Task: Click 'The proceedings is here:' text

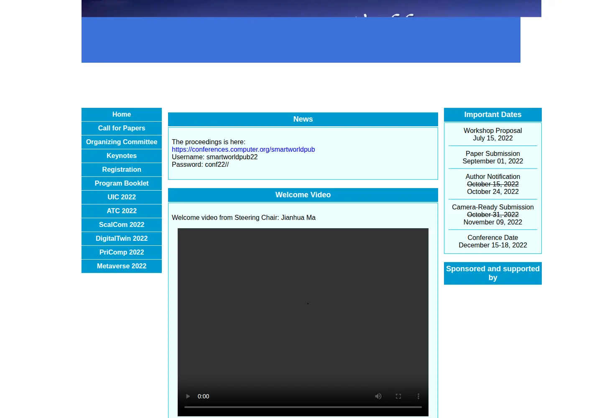Action: [209, 142]
